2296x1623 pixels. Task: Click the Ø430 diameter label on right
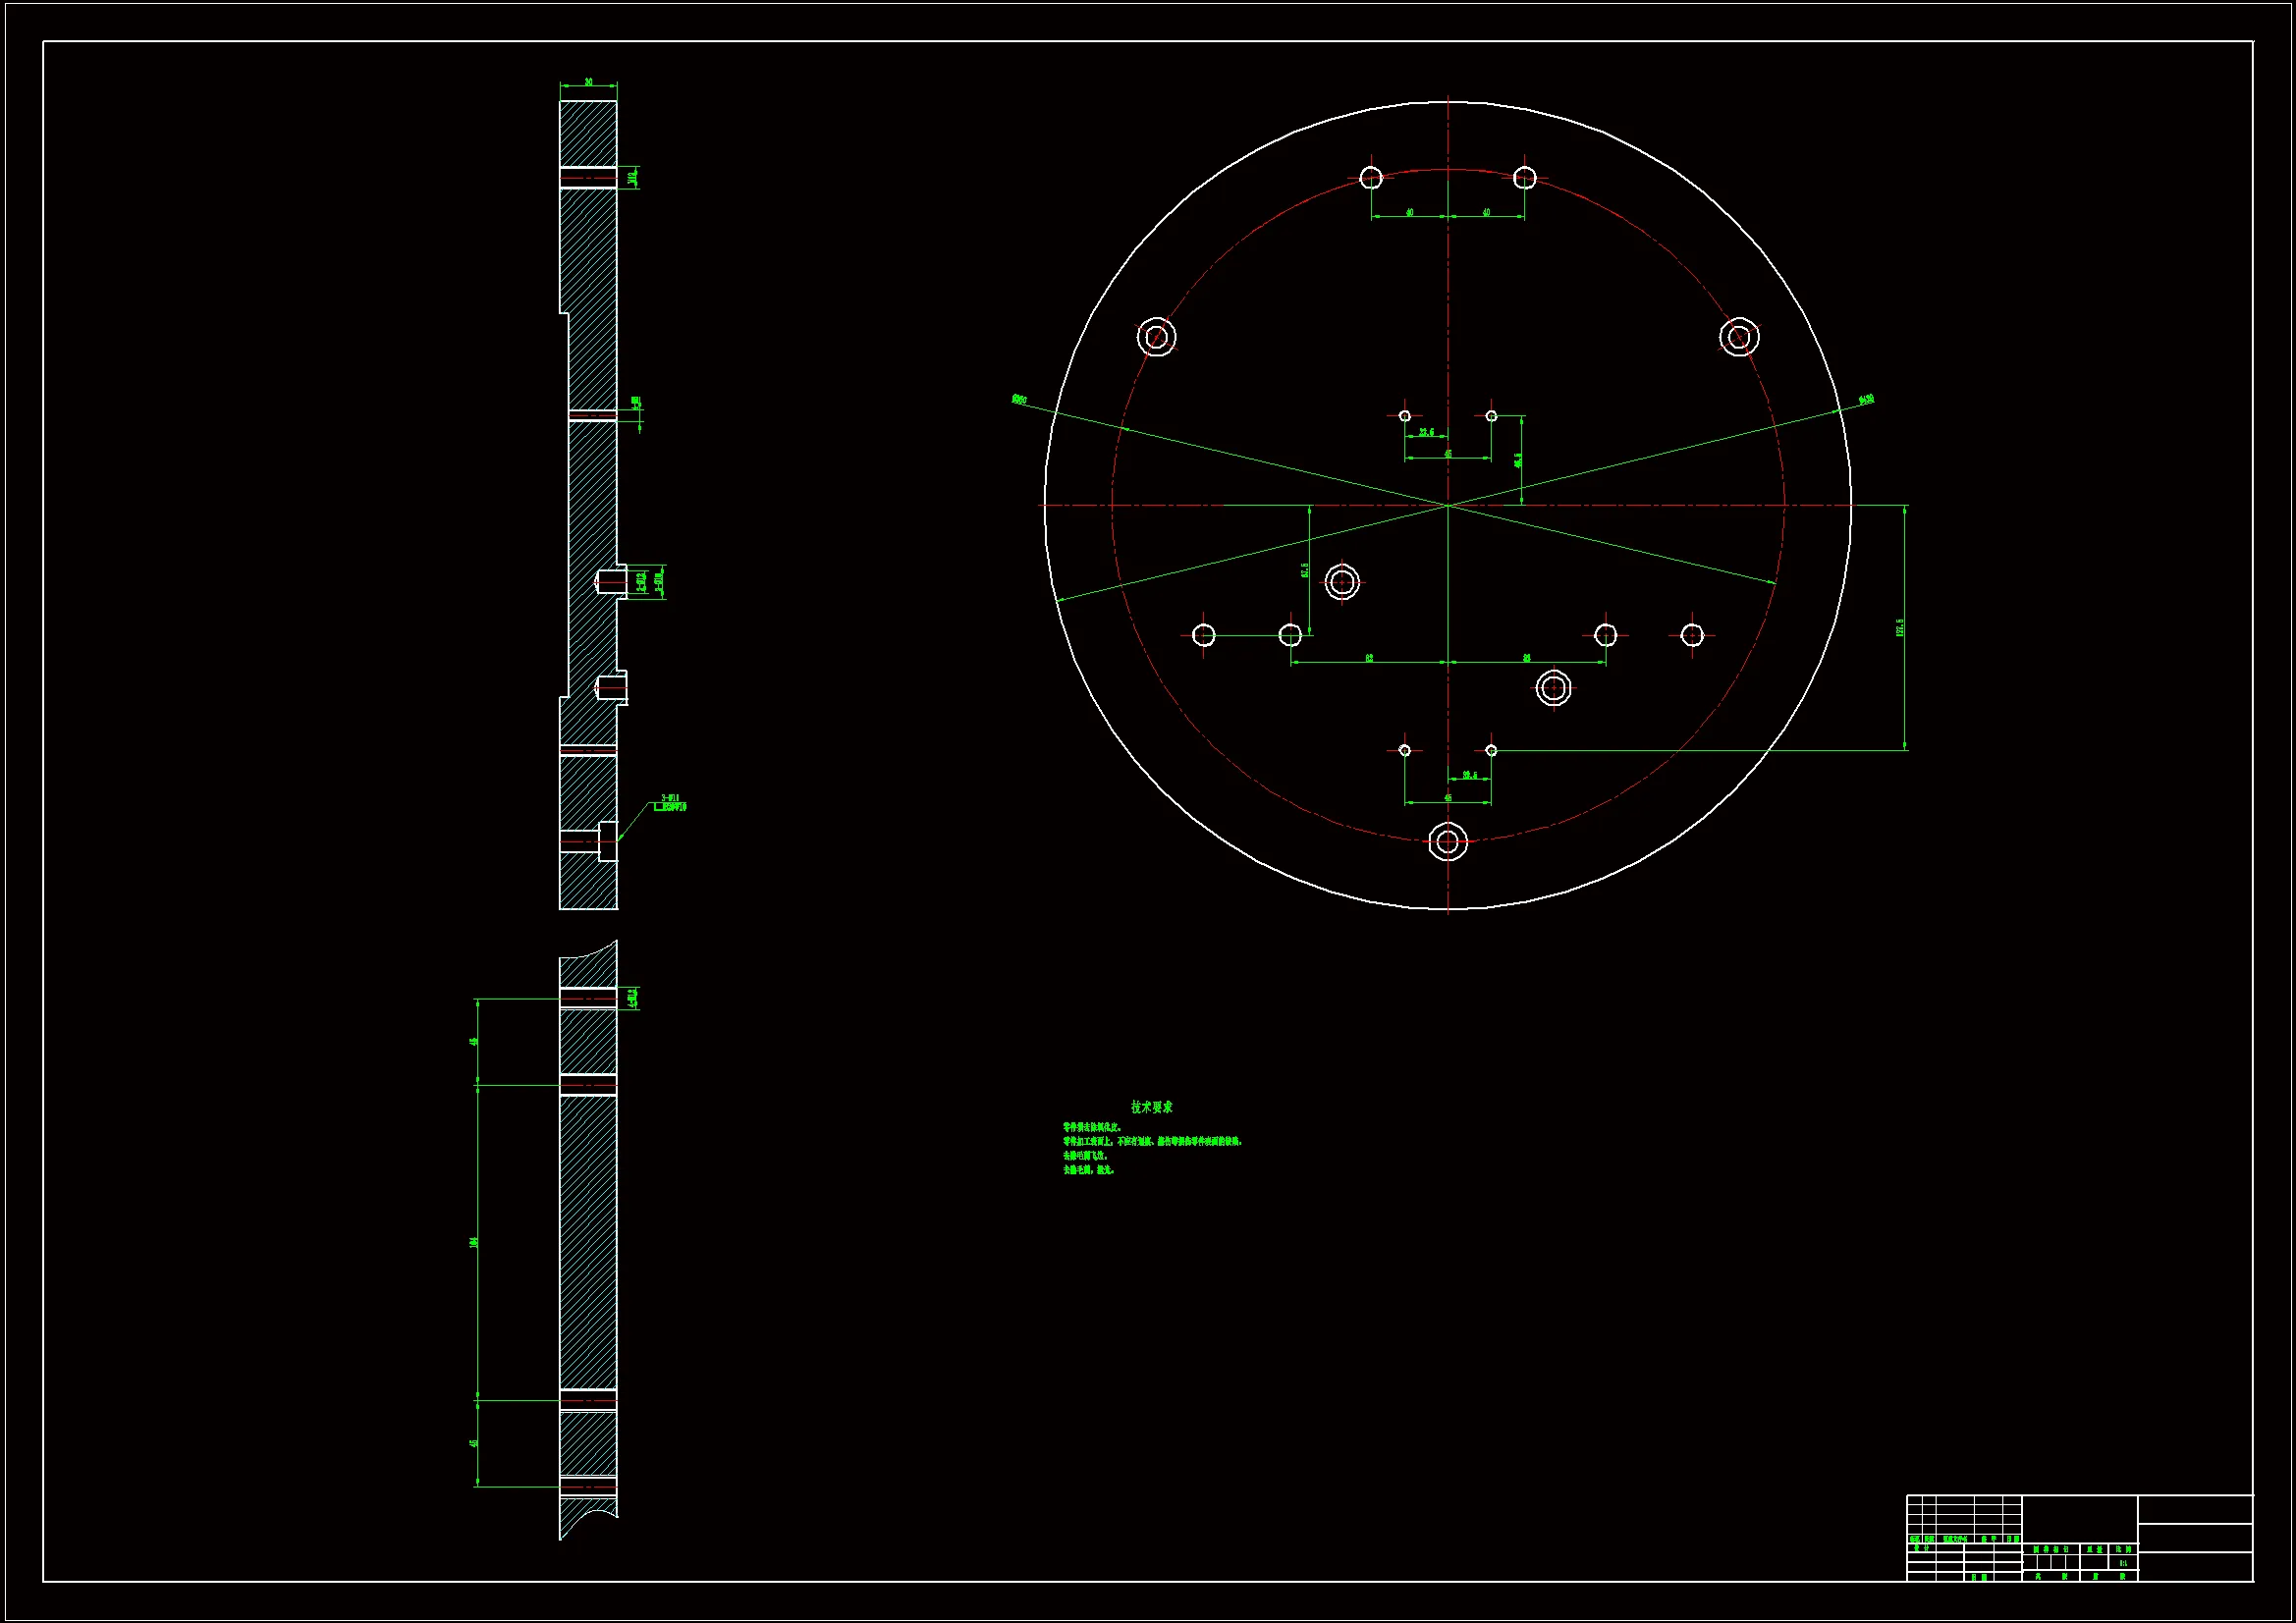coord(1866,400)
